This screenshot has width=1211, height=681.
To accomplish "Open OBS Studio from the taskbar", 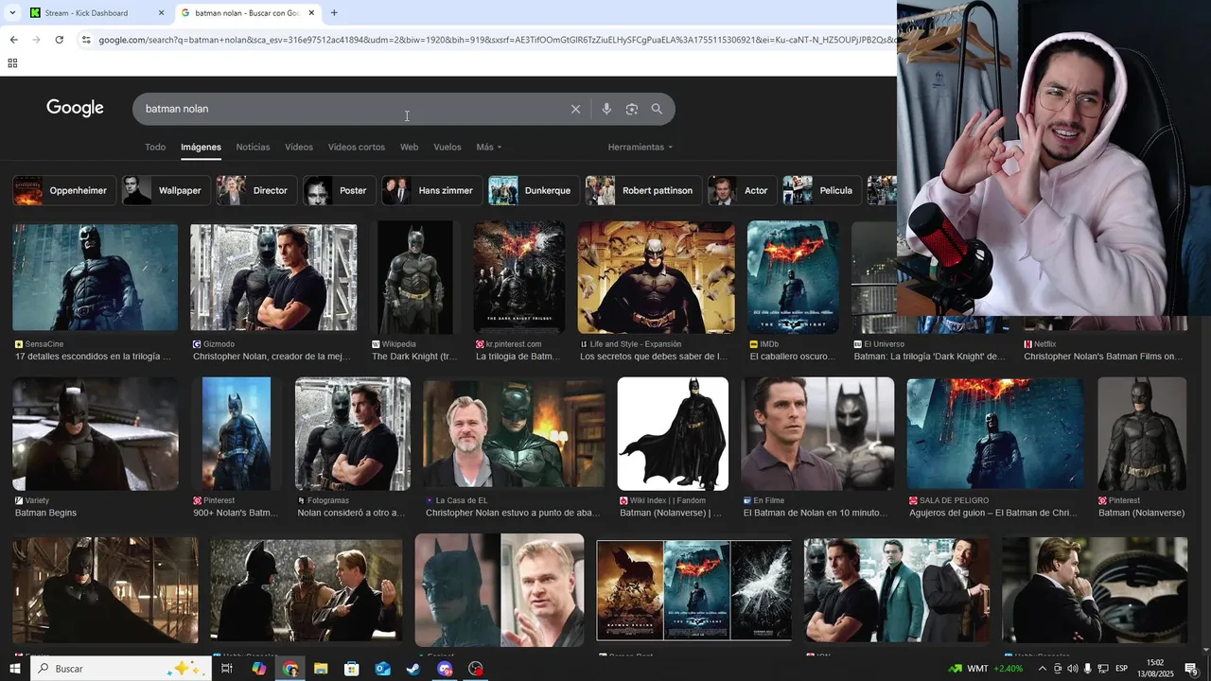I will tap(476, 669).
